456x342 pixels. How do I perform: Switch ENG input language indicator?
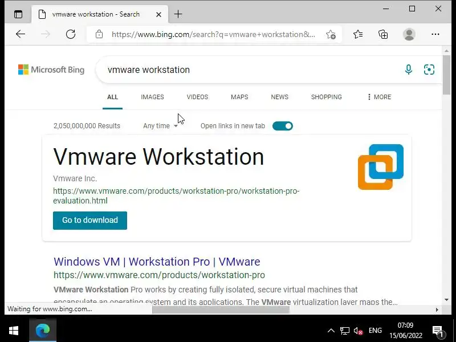pos(375,331)
